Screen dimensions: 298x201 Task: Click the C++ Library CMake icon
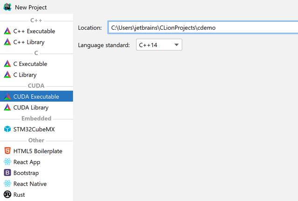(7, 42)
